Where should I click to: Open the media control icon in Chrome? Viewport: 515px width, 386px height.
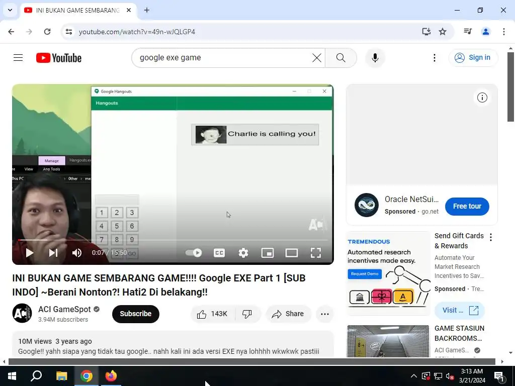pos(468,32)
